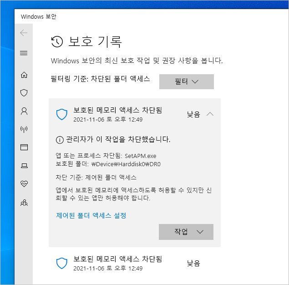Image resolution: width=289 pixels, height=285 pixels.
Task: Click the ₩Device₩Harddisk0₩DR0 folder path text
Action: [126, 164]
